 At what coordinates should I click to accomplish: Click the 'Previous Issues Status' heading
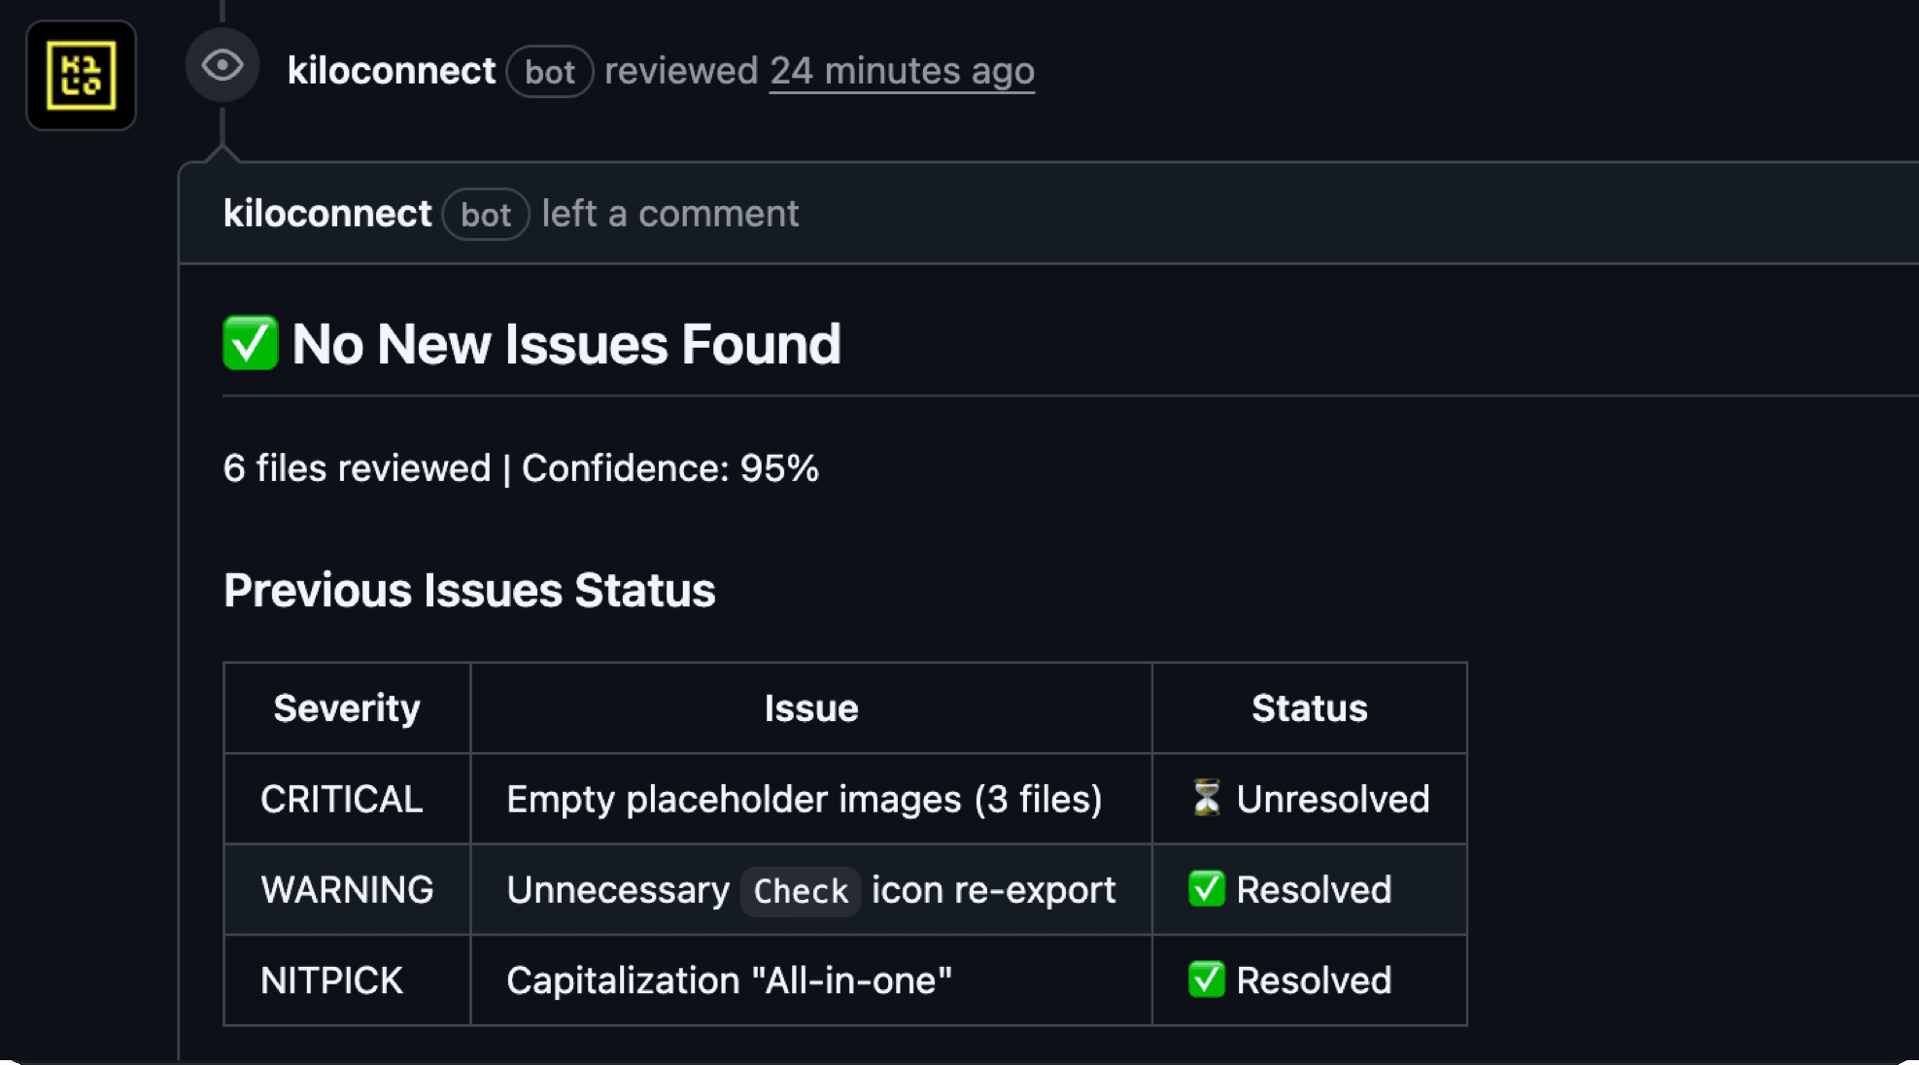pos(469,590)
